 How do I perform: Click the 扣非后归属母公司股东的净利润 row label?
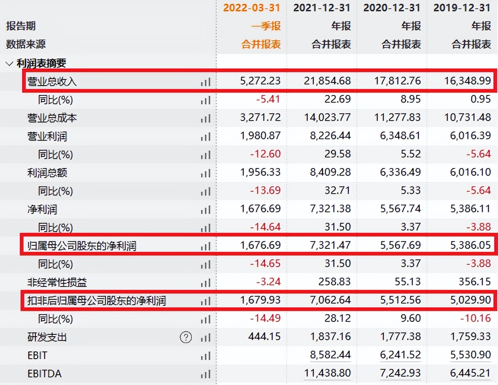[96, 301]
